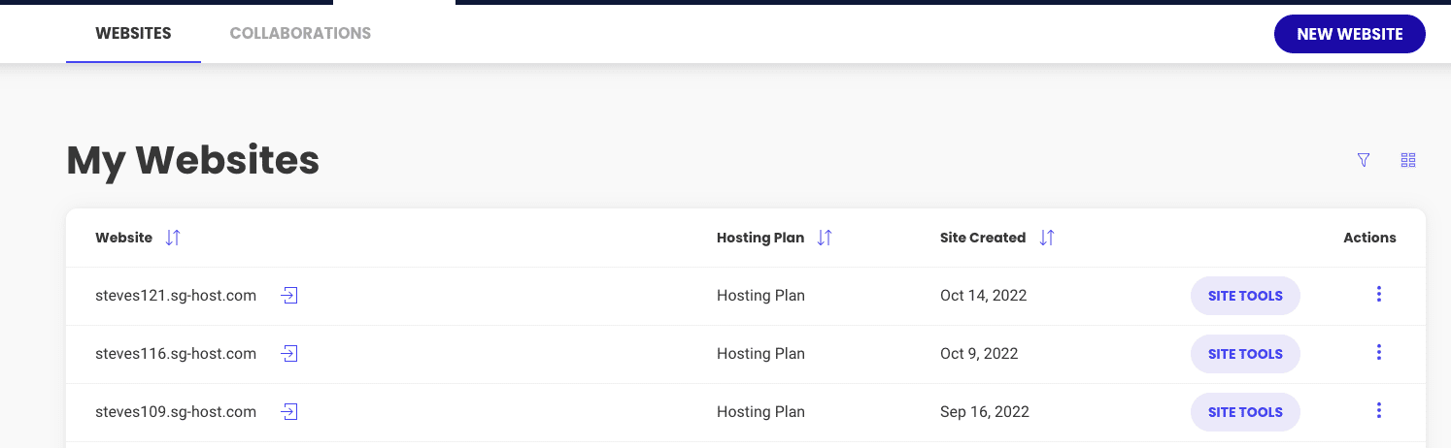The width and height of the screenshot is (1451, 448).
Task: Log in to steves116.sg-host.com via arrow icon
Action: click(289, 354)
